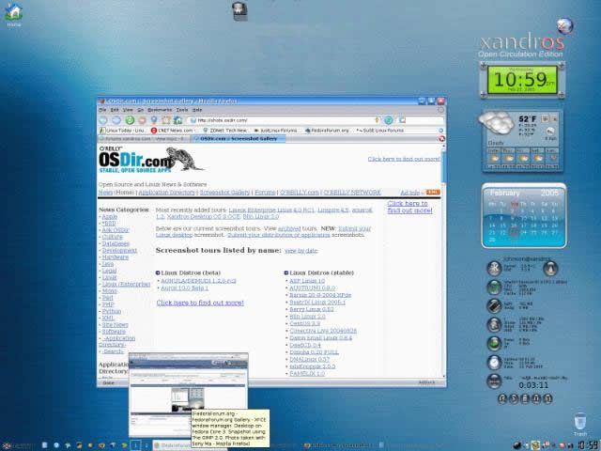Open the Tools menu
The image size is (601, 451).
tap(182, 110)
